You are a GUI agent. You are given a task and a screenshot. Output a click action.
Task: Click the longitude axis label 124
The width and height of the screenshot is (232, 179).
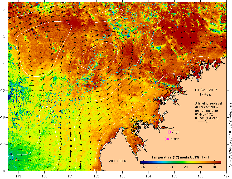[148, 176]
